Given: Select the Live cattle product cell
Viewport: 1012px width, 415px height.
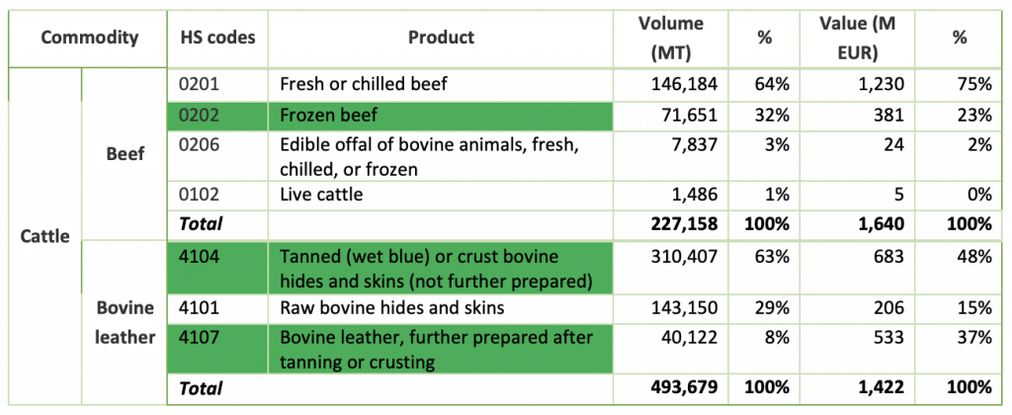Looking at the screenshot, I should [441, 194].
